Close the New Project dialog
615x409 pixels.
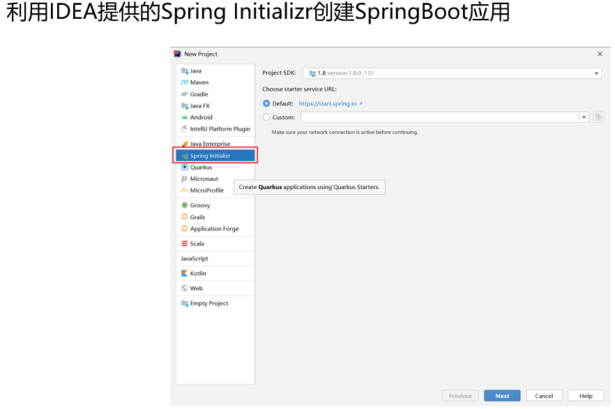[600, 54]
